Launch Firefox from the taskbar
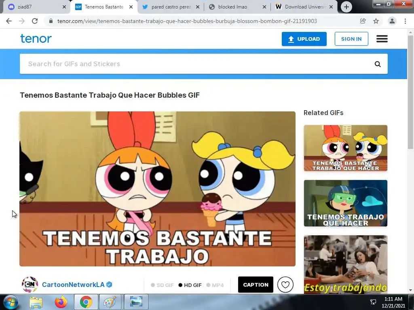414x310 pixels. click(61, 302)
